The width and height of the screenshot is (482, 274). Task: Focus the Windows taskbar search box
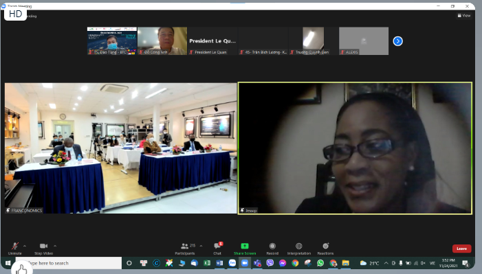tap(69, 263)
